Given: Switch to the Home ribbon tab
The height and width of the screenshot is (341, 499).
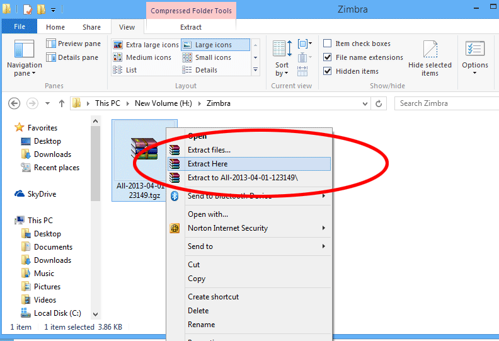Looking at the screenshot, I should pos(55,27).
